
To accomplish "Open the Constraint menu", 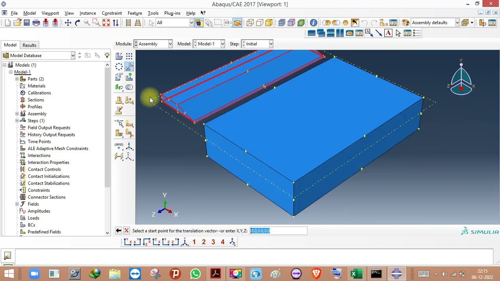I will (112, 13).
